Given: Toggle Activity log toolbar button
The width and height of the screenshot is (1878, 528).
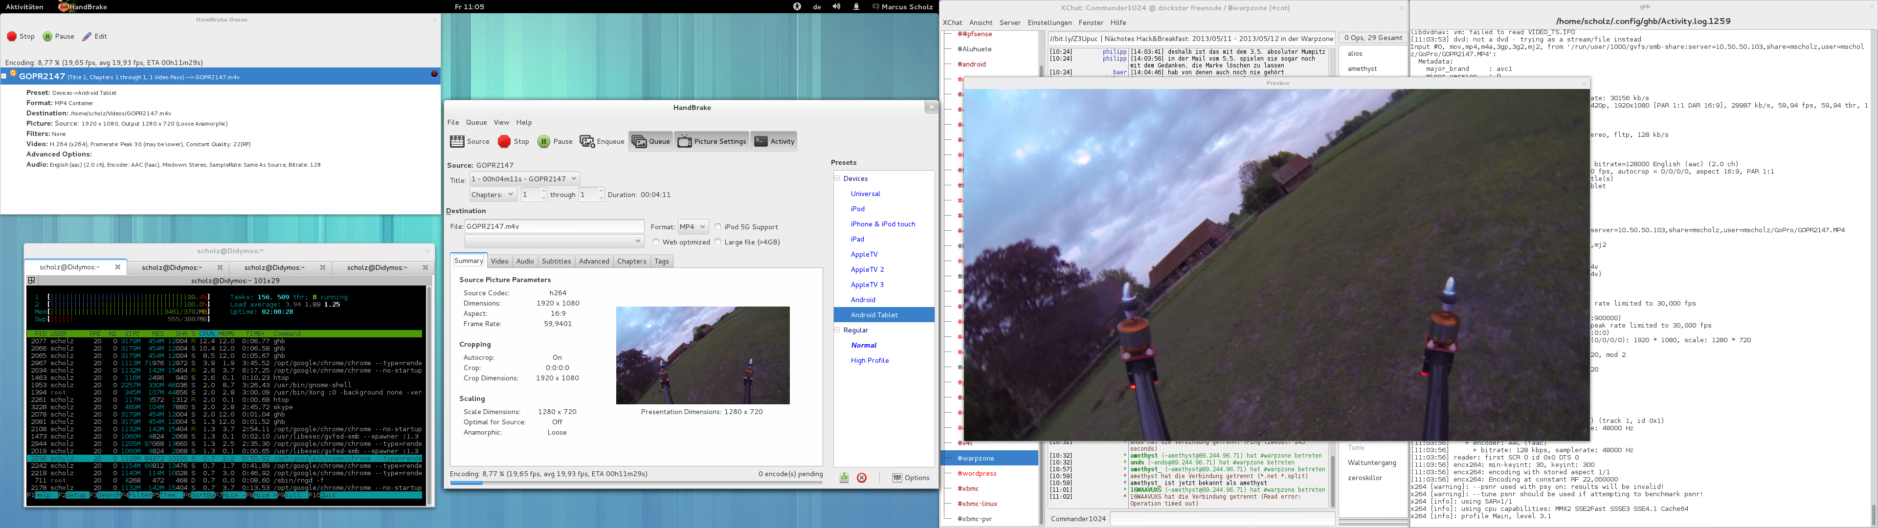Looking at the screenshot, I should click(774, 141).
